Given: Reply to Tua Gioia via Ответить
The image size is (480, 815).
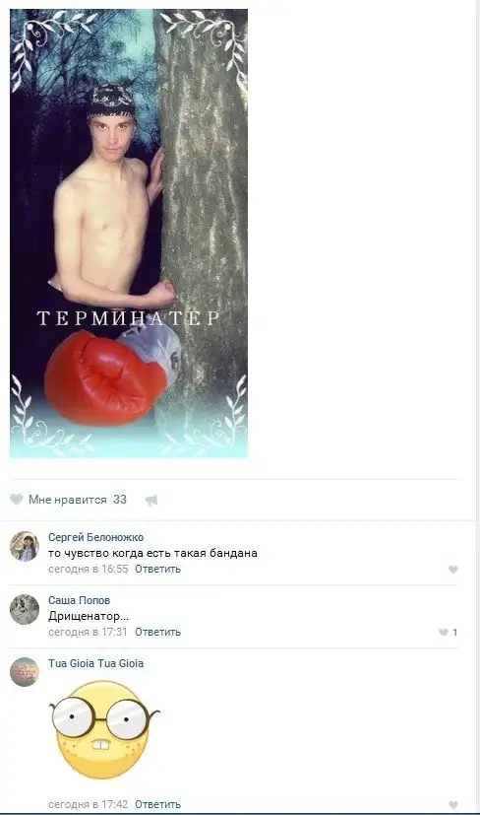Looking at the screenshot, I should pos(157,804).
